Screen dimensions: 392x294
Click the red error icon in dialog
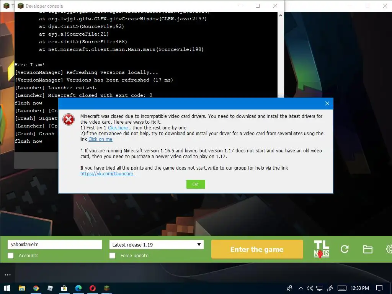(x=69, y=119)
